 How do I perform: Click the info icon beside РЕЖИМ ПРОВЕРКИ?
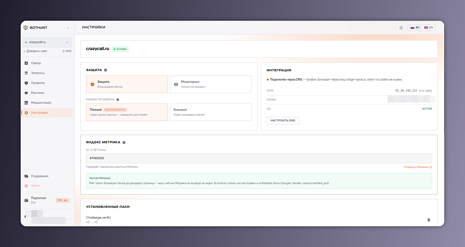[x=118, y=100]
